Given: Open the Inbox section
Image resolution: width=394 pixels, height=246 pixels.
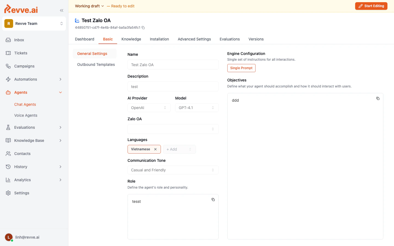Looking at the screenshot, I should point(19,40).
